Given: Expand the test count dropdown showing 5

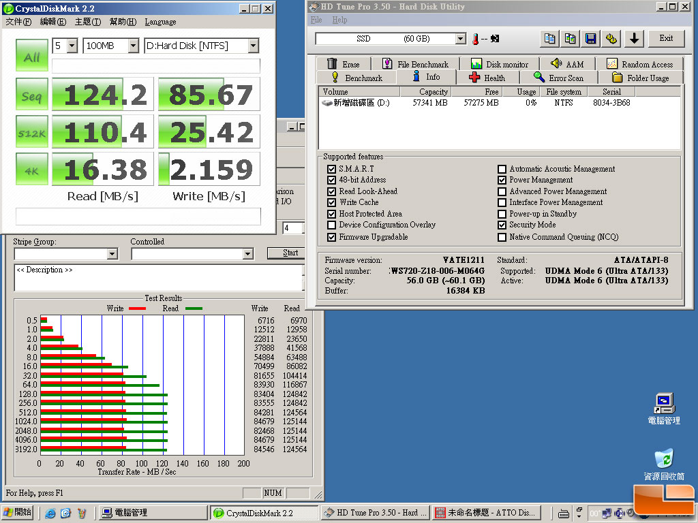Looking at the screenshot, I should pos(72,46).
